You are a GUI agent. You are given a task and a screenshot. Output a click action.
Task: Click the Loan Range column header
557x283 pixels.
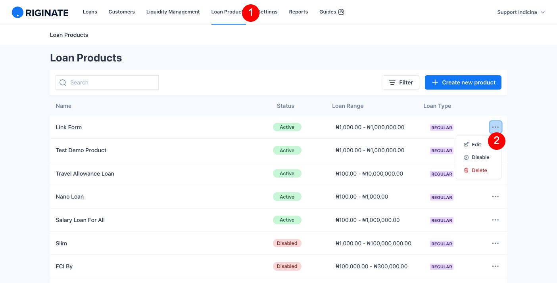[348, 106]
